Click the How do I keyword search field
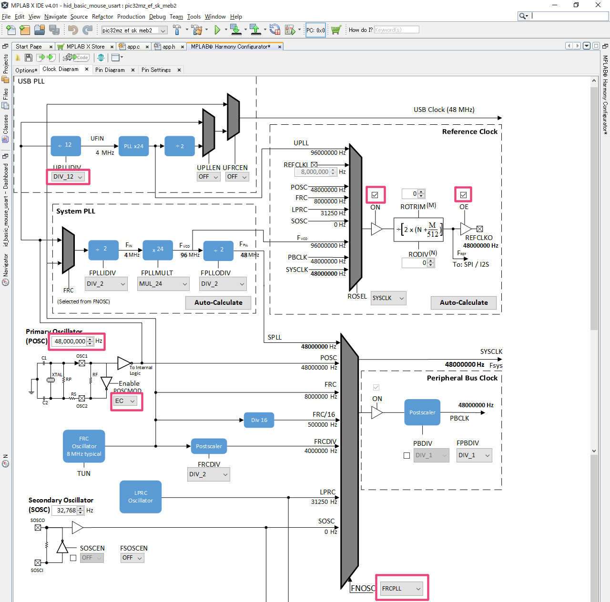Viewport: 610px width, 602px height. click(x=396, y=30)
